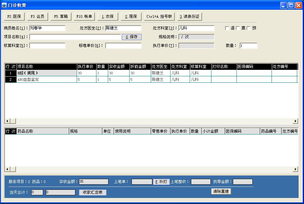This screenshot has height=204, width=304.
Task: Click the 数量 quantity field
Action: click(248, 46)
